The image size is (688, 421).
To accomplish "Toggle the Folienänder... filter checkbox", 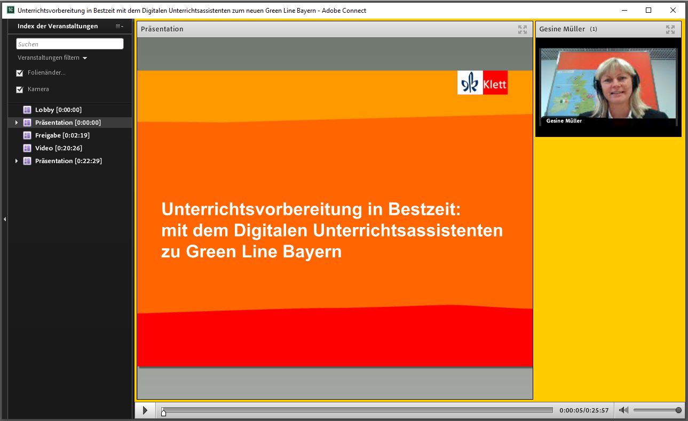I will (20, 73).
